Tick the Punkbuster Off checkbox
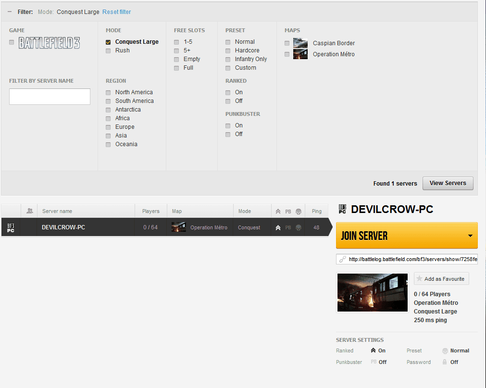Image resolution: width=486 pixels, height=388 pixels. pyautogui.click(x=228, y=135)
